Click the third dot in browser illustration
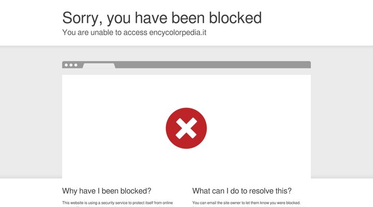Image resolution: width=373 pixels, height=207 pixels. click(x=76, y=65)
